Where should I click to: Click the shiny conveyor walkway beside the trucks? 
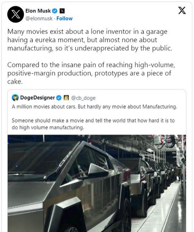[x=164, y=210]
